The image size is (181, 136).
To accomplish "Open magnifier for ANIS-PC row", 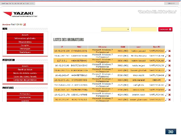I will (167, 80).
